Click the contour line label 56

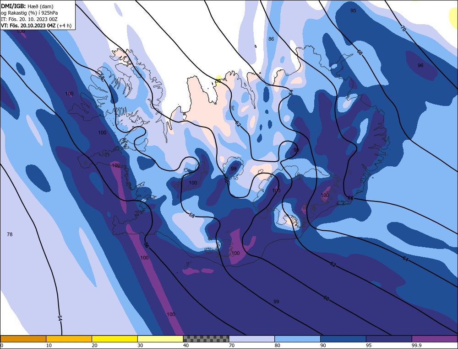147,245
